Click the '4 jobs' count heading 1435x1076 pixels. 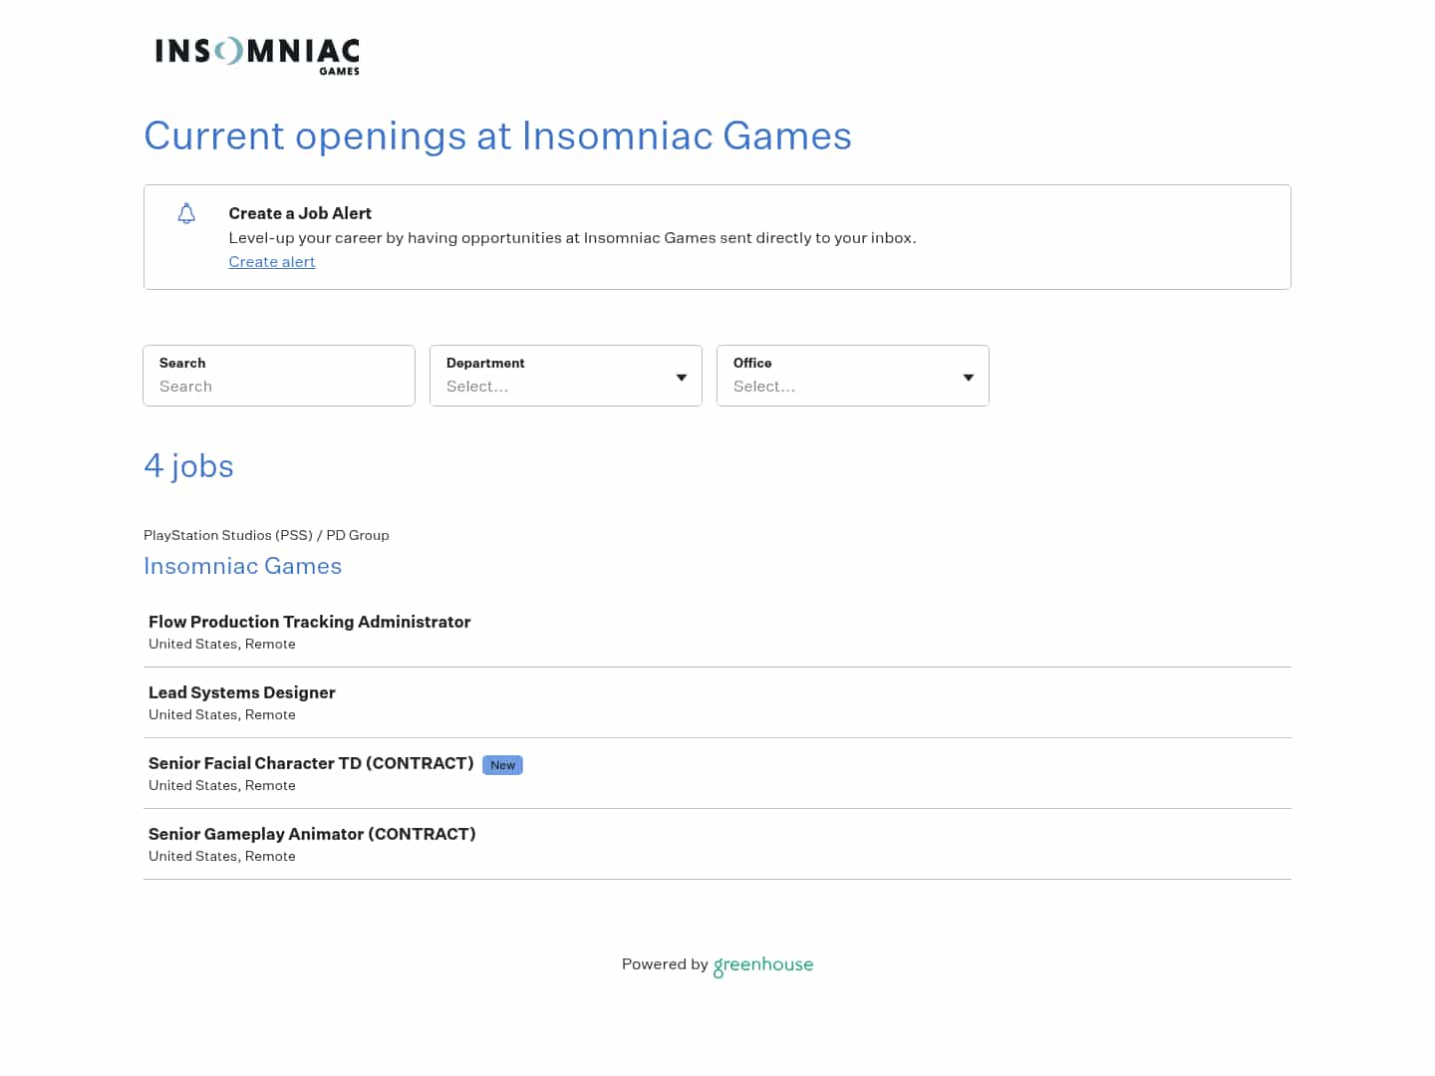pos(188,466)
